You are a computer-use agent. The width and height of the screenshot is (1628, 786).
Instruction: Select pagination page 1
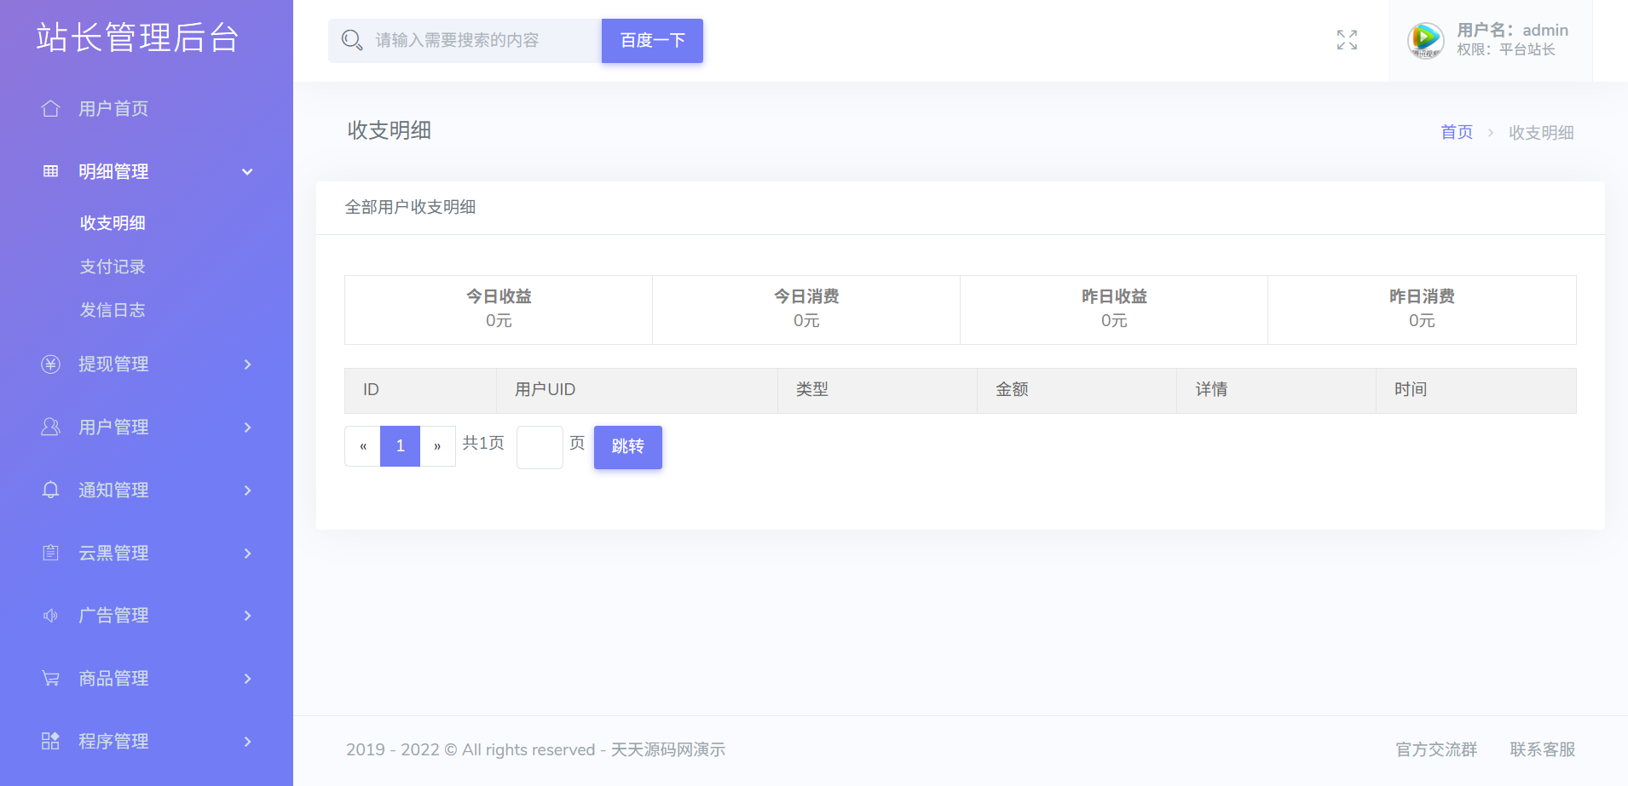coord(399,445)
